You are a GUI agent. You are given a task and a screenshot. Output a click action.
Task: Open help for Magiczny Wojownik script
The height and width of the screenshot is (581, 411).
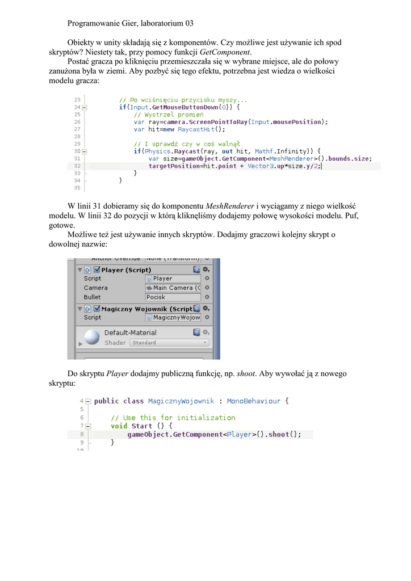tap(196, 309)
